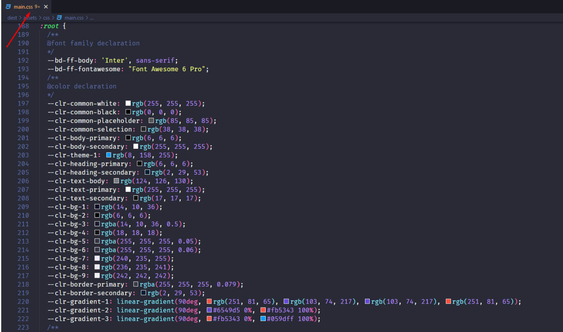Click the main.css breadcrumb entry

click(x=75, y=18)
